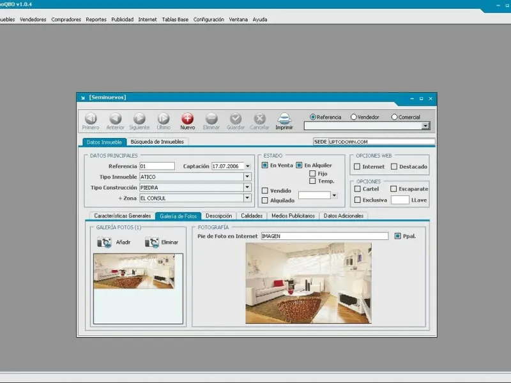511x383 pixels.
Task: Enable the Temp. checkbox
Action: [312, 181]
